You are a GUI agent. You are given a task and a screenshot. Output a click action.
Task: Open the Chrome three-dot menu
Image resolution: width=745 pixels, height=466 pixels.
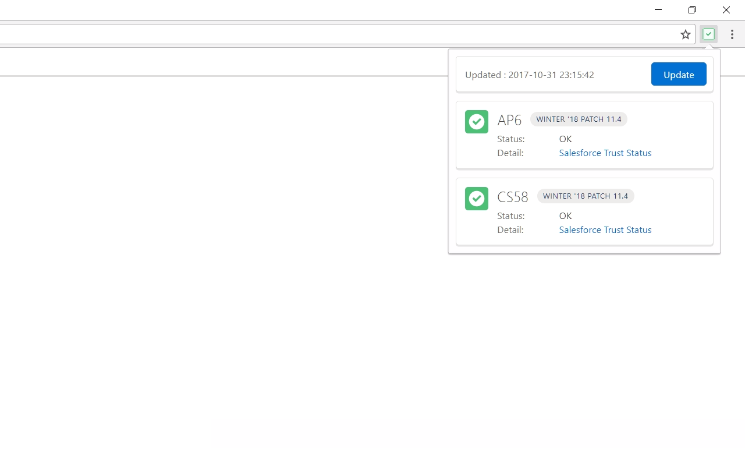[732, 34]
